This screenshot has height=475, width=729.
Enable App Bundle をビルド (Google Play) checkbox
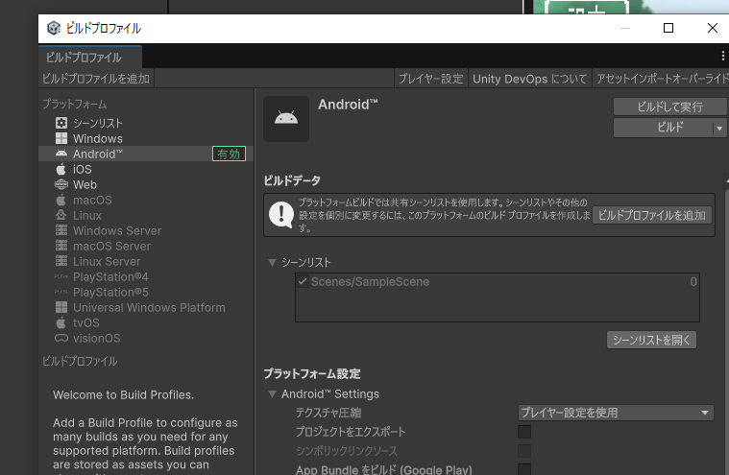pos(524,469)
